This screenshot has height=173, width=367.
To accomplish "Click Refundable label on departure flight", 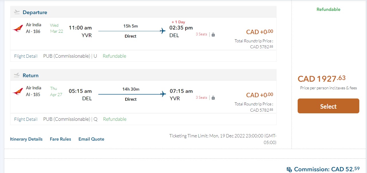I will (114, 56).
